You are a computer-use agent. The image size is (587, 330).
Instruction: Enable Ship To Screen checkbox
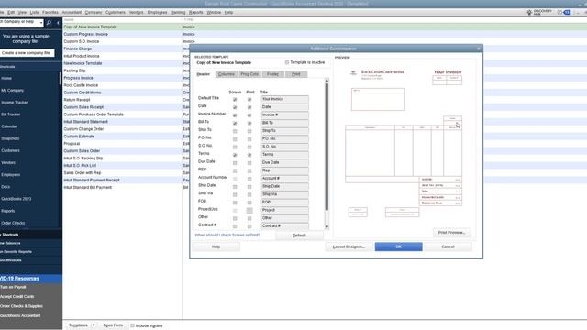pos(235,131)
